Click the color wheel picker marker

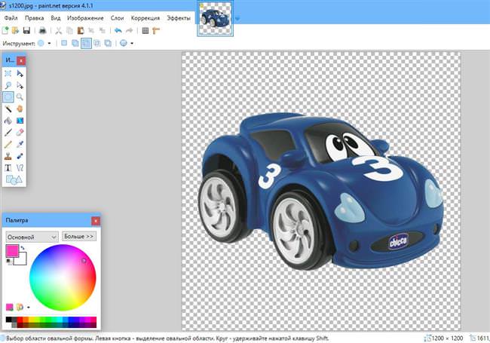point(84,261)
